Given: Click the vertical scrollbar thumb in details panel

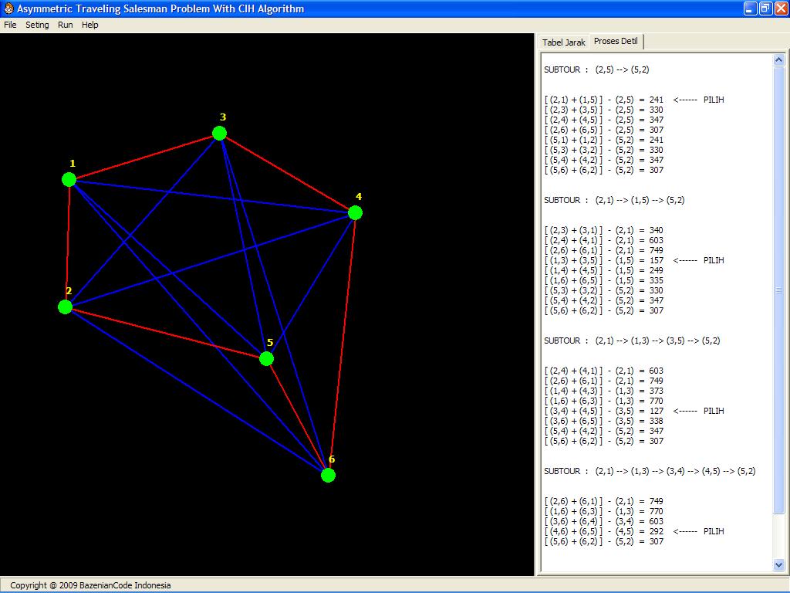Looking at the screenshot, I should coord(778,290).
